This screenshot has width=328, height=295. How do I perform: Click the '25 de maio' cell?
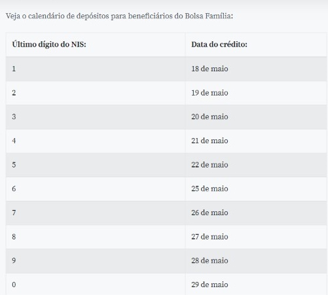[x=256, y=189]
